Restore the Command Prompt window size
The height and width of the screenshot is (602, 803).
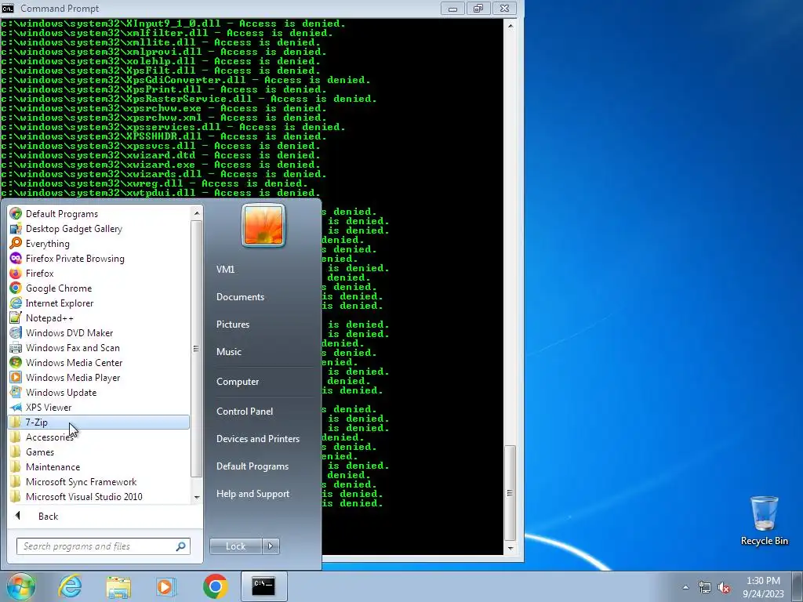point(478,8)
